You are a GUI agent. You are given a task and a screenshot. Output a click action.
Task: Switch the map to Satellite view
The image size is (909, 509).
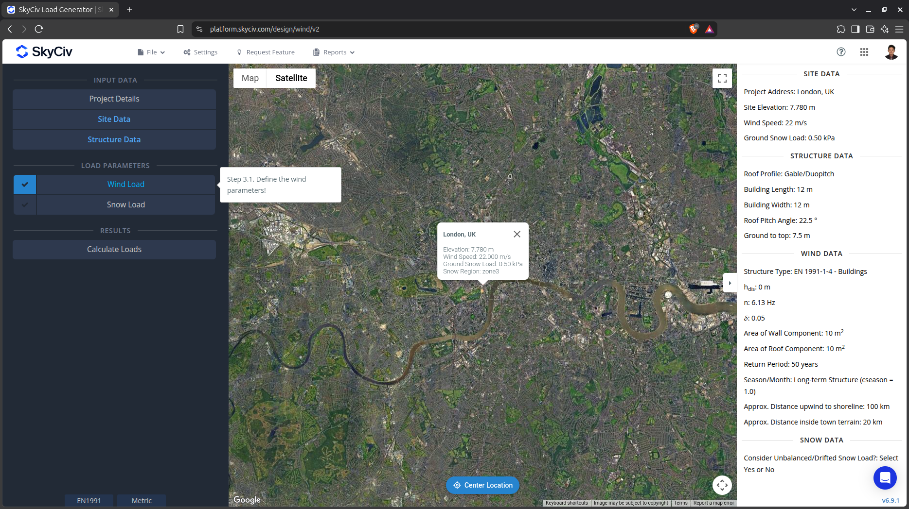coord(291,78)
